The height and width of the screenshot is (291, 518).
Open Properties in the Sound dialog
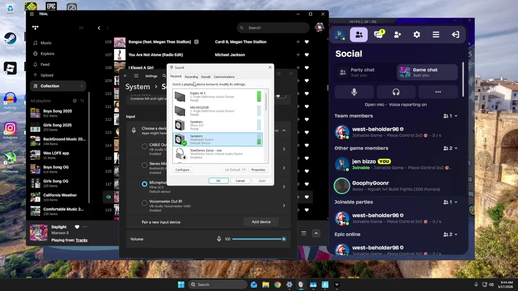(258, 170)
